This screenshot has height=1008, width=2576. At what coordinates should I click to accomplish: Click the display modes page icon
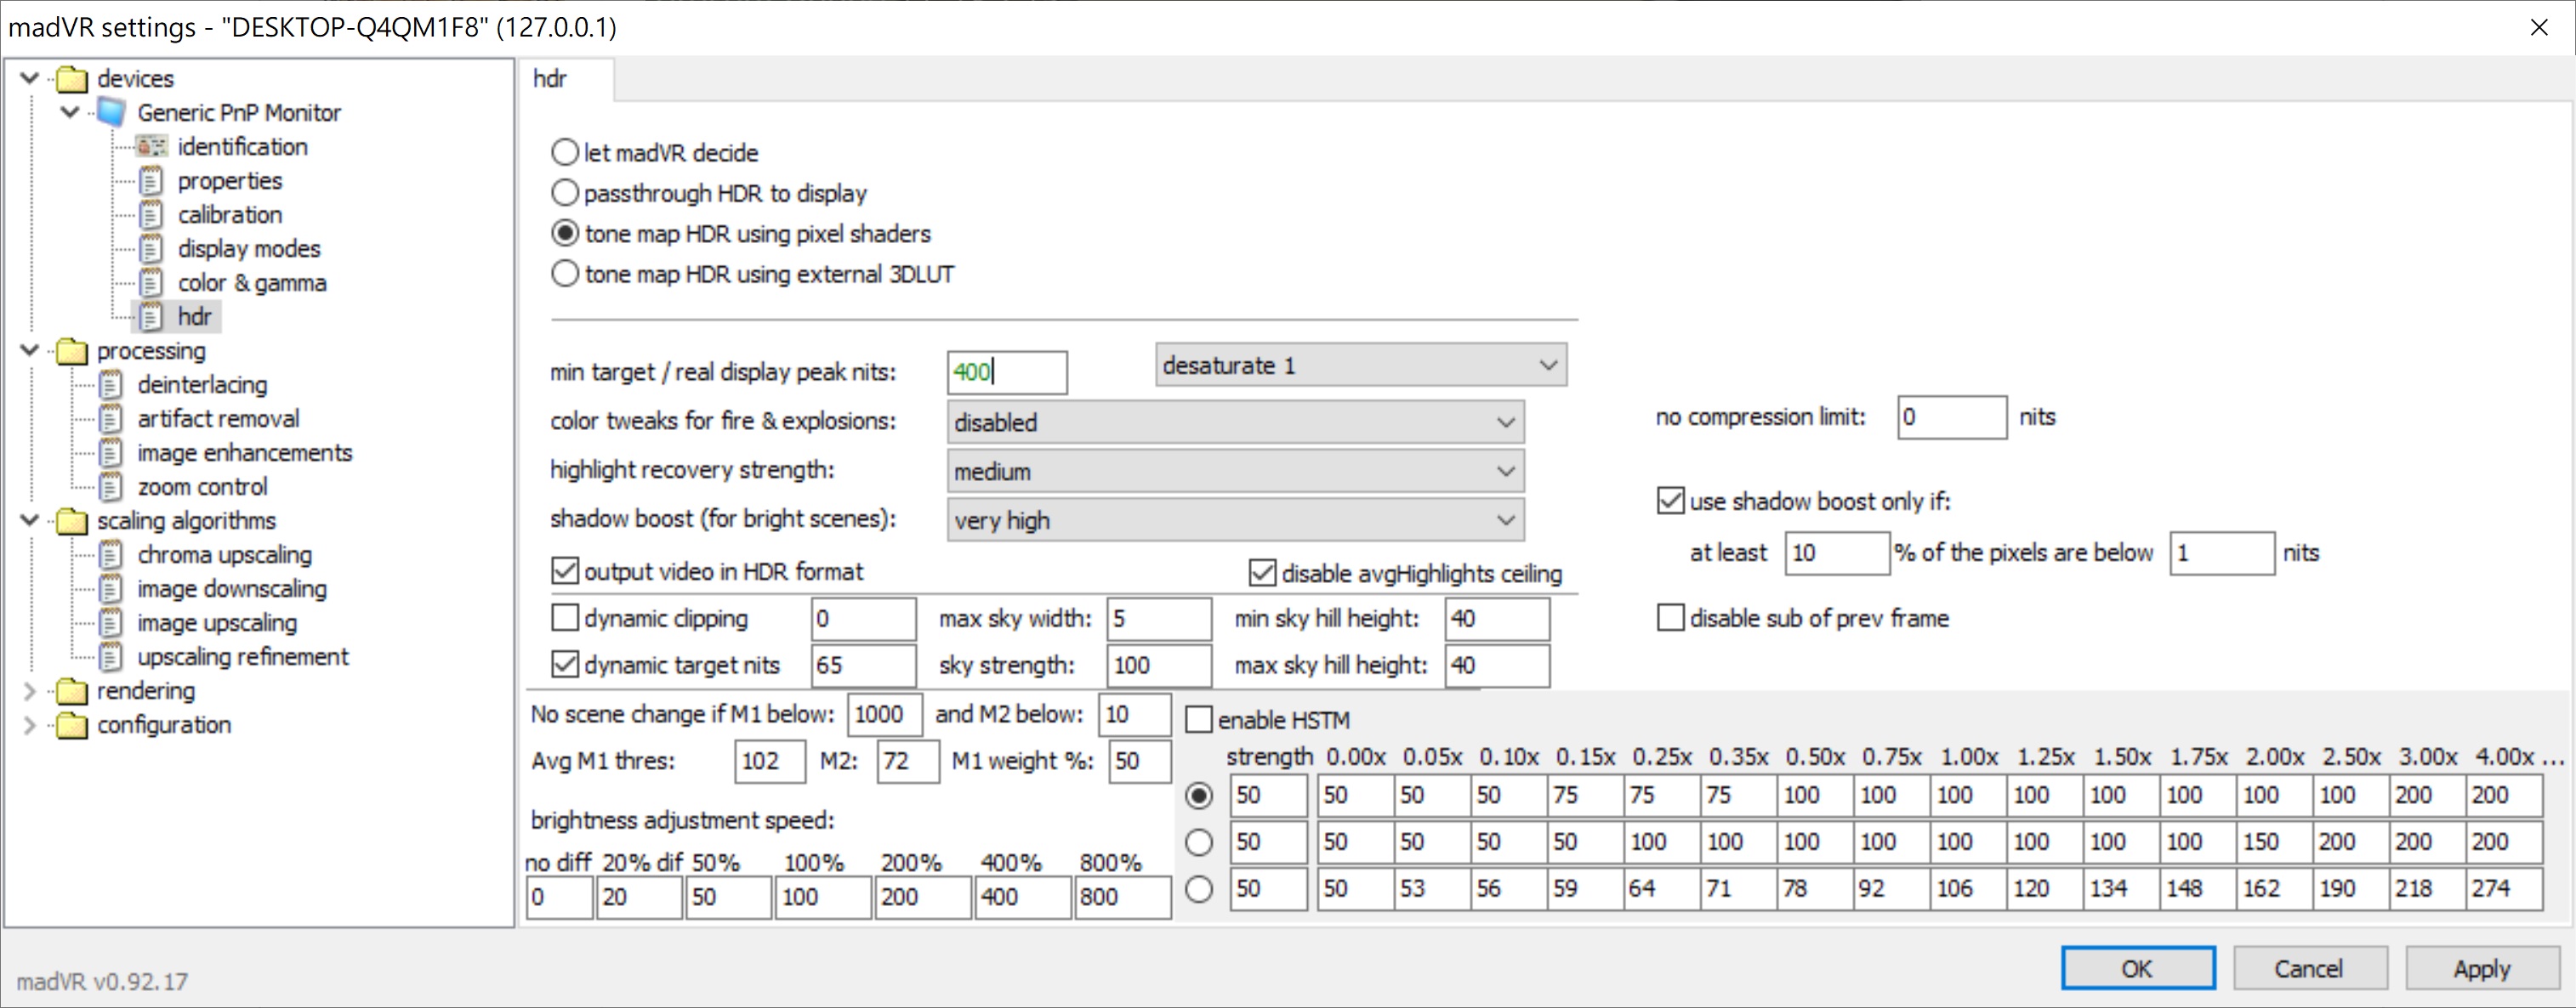tap(151, 249)
